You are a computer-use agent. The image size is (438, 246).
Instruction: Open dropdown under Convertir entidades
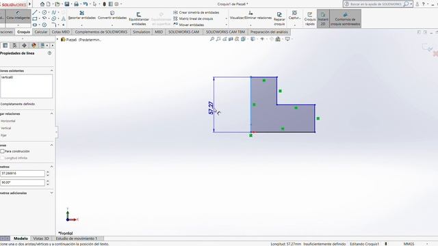tap(112, 25)
